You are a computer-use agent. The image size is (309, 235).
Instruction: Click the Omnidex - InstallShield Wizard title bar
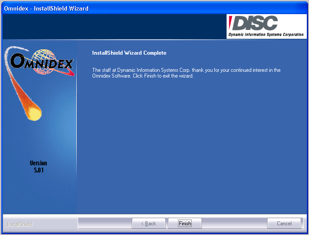coord(132,8)
